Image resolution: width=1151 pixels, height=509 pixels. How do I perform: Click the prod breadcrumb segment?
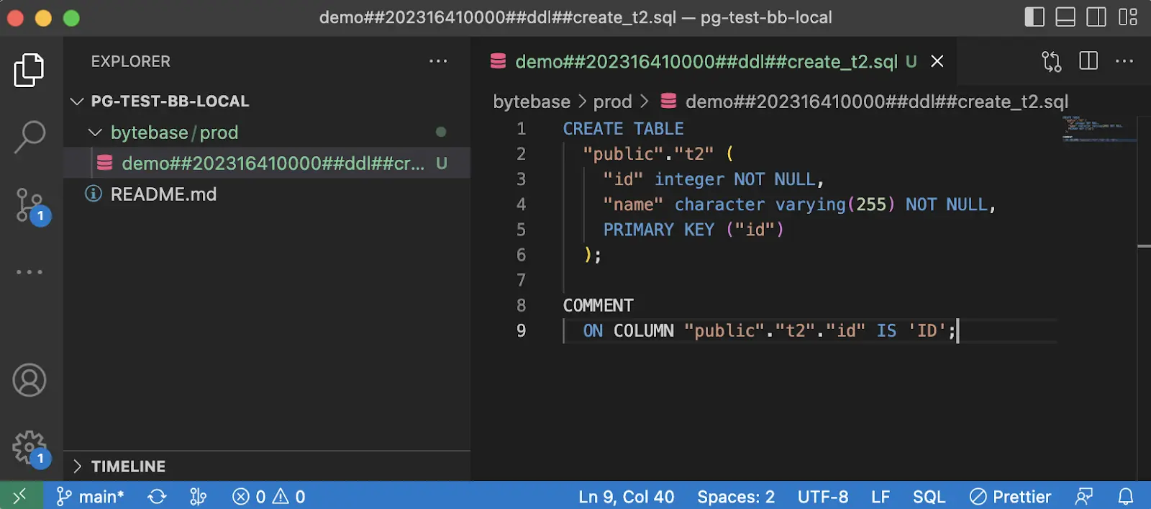coord(612,102)
